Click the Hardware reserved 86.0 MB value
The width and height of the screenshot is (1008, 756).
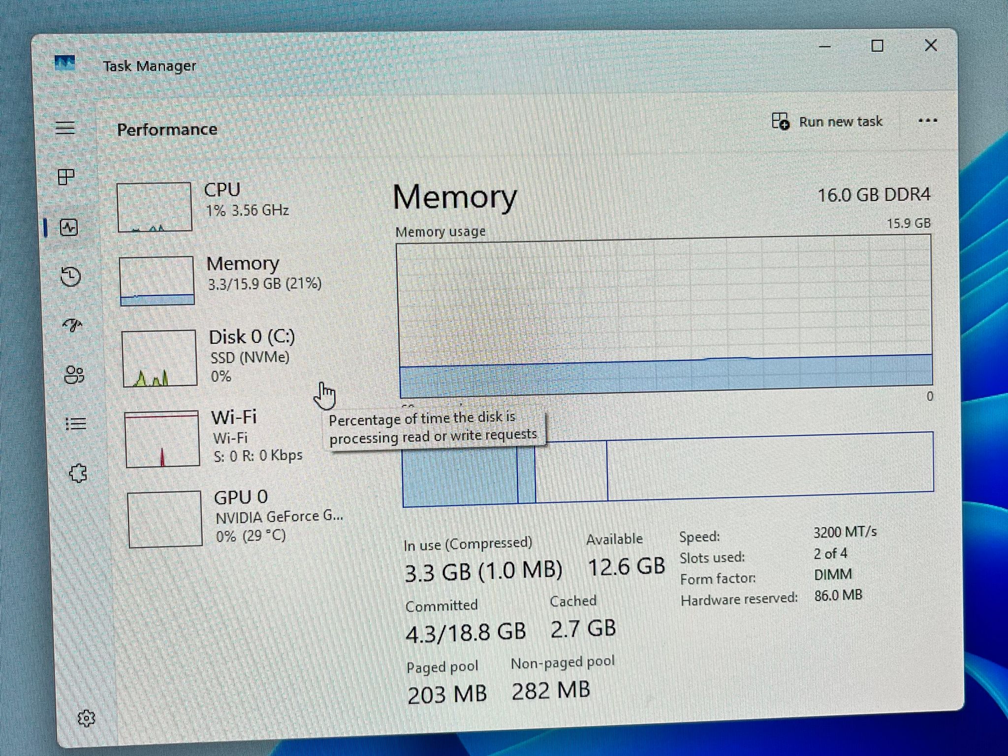tap(838, 595)
